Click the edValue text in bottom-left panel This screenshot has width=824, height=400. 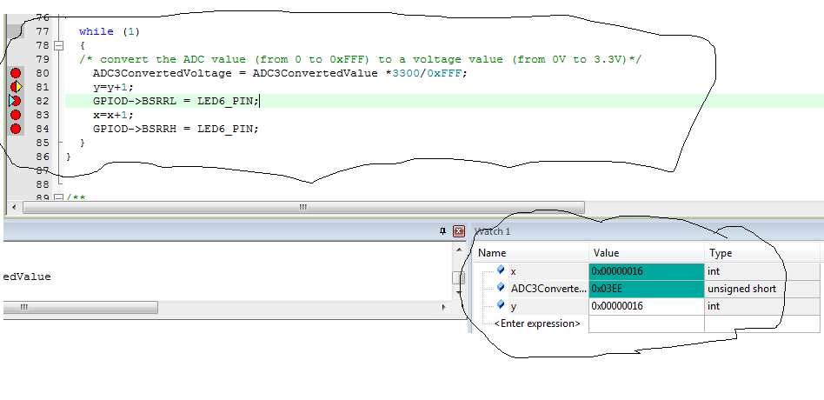(x=27, y=277)
